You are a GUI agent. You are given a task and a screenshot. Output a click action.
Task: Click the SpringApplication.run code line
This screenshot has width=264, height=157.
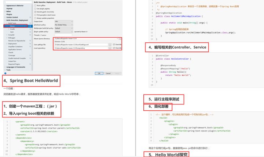pyautogui.click(x=200, y=32)
